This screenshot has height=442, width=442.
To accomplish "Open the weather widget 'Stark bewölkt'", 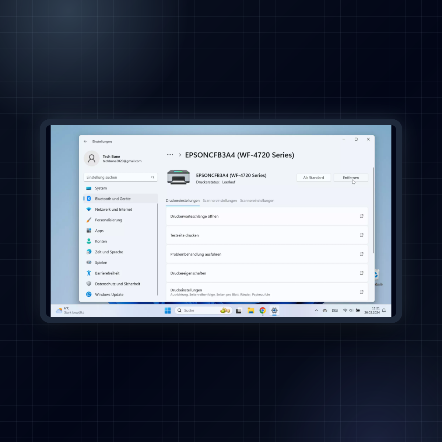I will tap(70, 311).
